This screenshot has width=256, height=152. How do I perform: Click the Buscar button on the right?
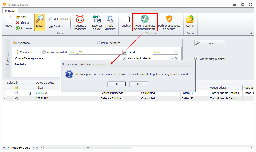[x=210, y=43]
